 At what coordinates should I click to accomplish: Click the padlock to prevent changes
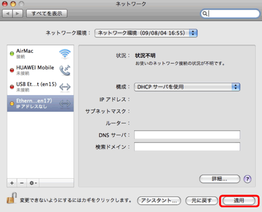12,198
